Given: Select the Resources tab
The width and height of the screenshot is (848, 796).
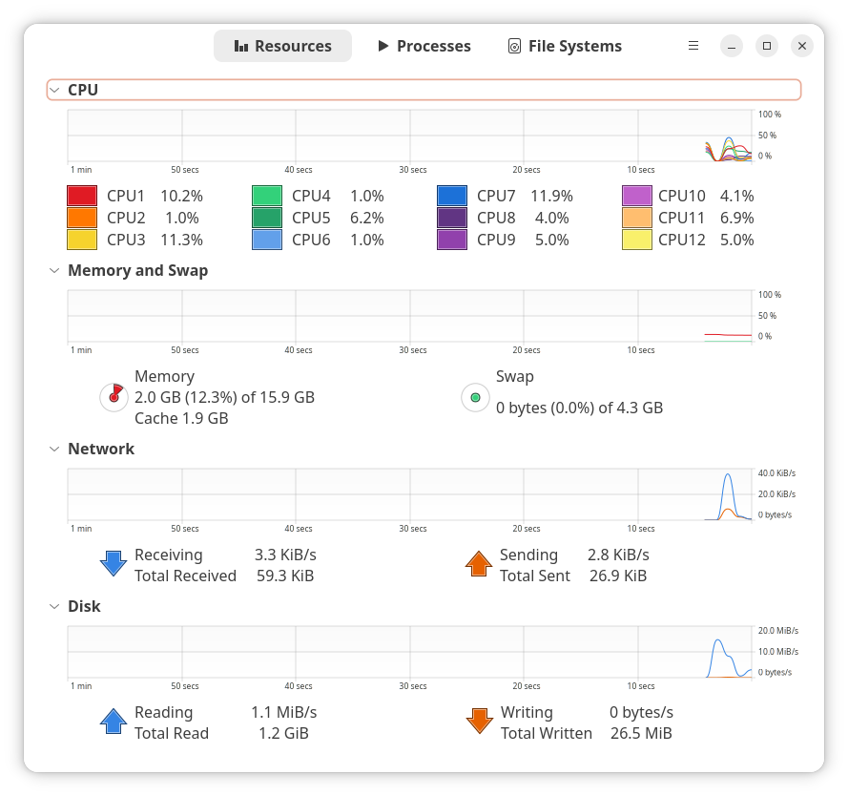Looking at the screenshot, I should 282,46.
